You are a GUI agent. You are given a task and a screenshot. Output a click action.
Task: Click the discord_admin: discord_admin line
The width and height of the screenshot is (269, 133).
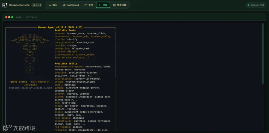(x=74, y=55)
